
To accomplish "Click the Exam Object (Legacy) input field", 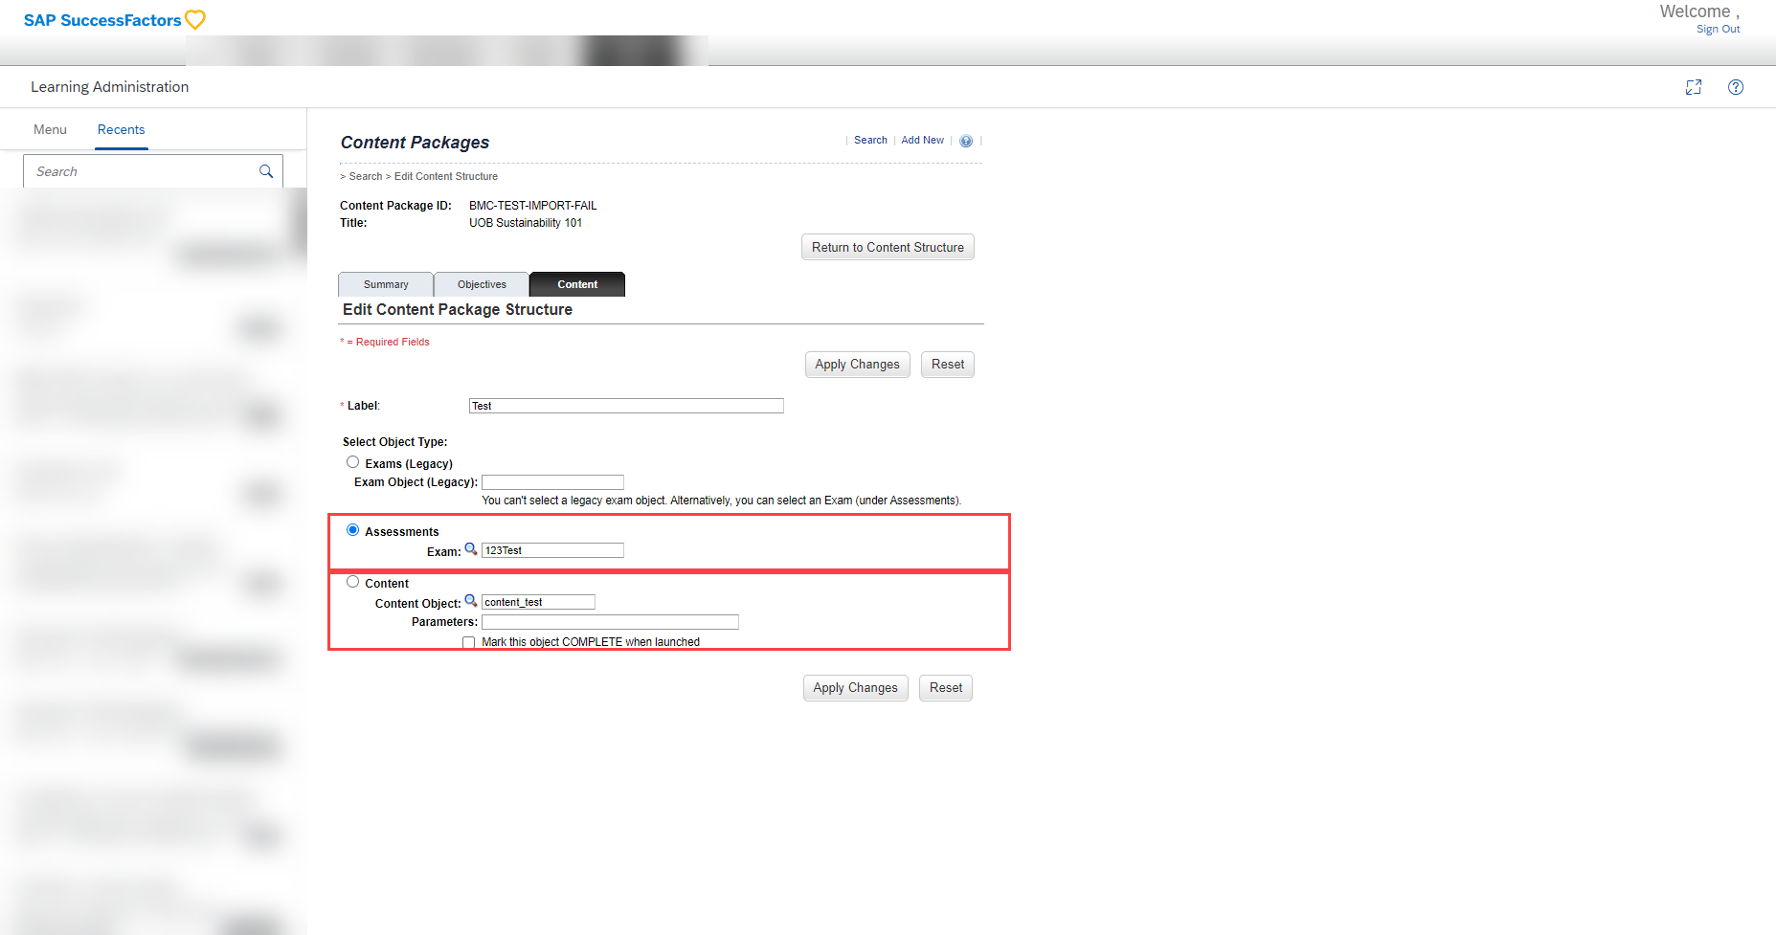I will coord(552,482).
